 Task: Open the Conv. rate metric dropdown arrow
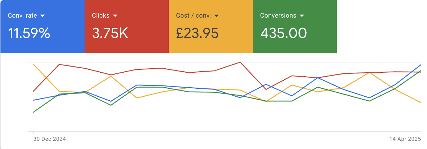click(43, 16)
